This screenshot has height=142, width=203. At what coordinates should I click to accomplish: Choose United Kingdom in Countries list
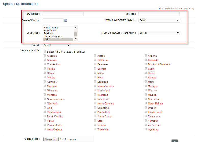(x=58, y=36)
